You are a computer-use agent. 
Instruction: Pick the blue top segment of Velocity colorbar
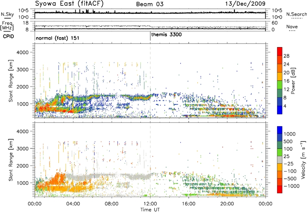(x=280, y=130)
